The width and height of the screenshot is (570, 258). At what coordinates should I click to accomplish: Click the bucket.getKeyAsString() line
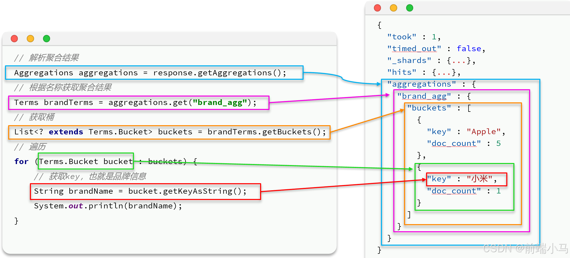(146, 191)
